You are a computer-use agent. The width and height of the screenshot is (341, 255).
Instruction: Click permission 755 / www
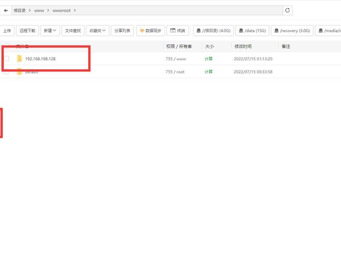click(176, 59)
